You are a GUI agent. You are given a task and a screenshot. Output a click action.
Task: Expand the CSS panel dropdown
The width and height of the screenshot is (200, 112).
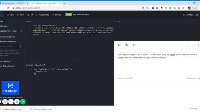[x=117, y=21]
